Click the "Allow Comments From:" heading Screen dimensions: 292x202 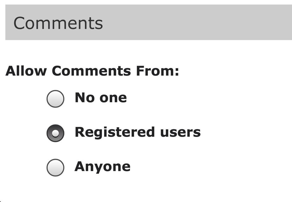coord(92,71)
